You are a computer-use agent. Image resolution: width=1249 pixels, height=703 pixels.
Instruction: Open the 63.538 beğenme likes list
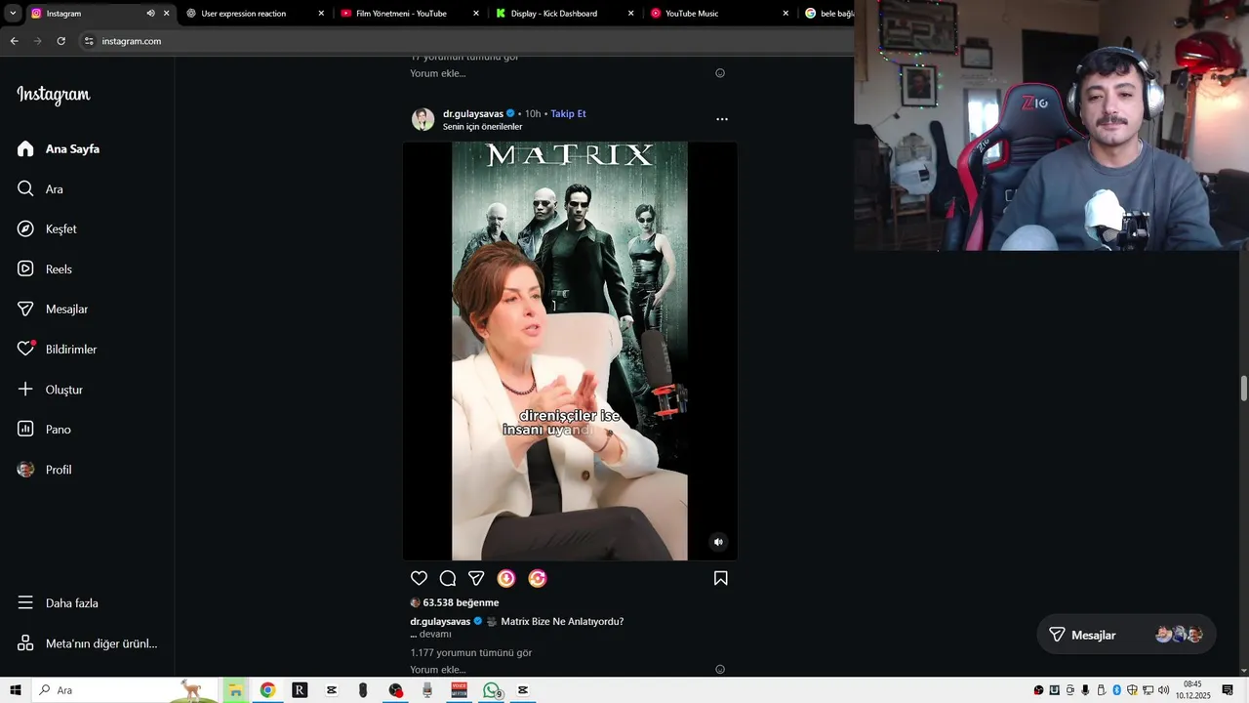461,602
